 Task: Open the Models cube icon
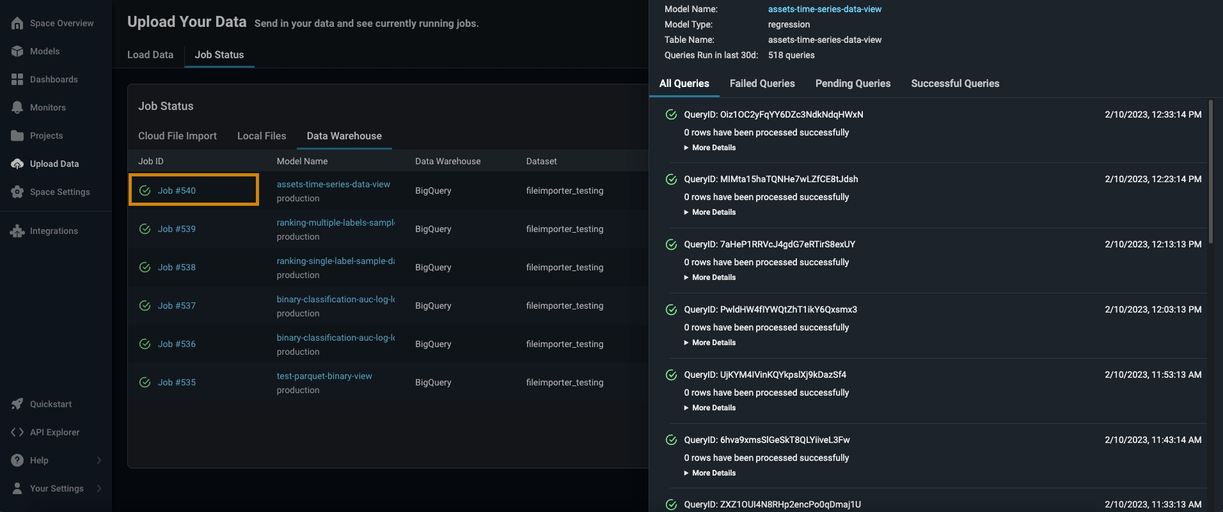pos(17,51)
